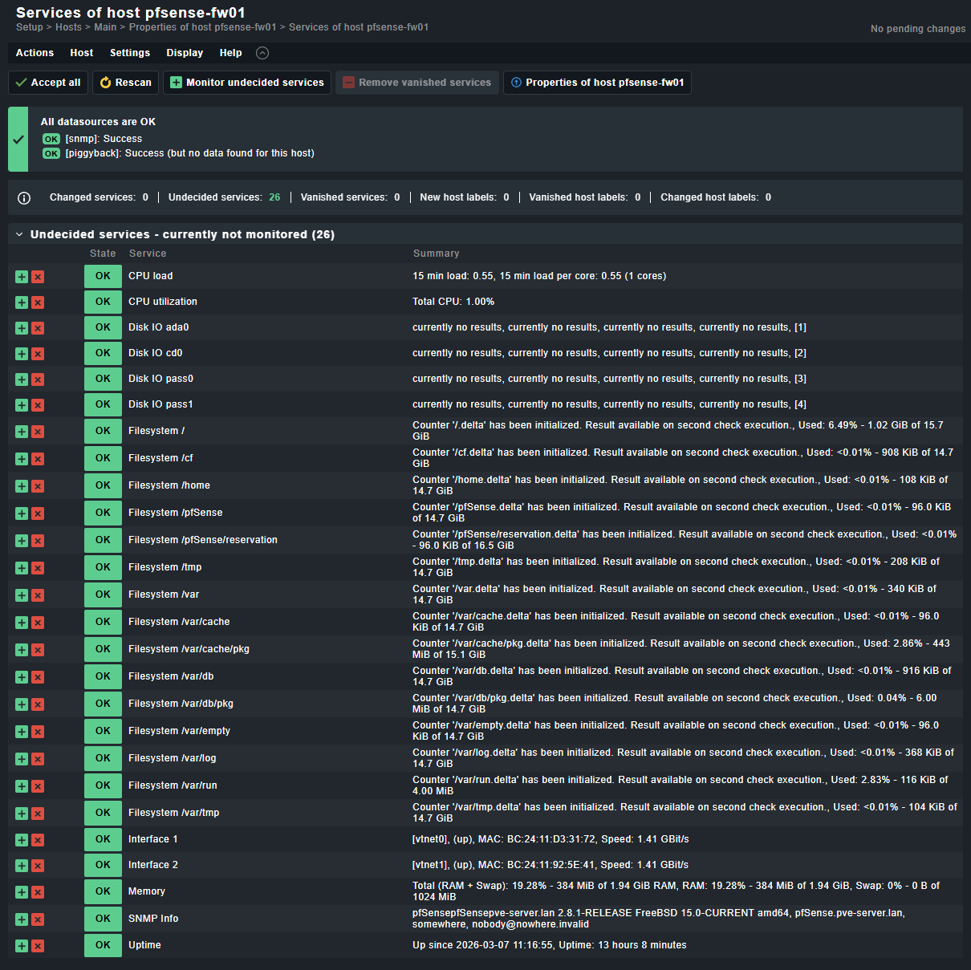
Task: Rescan the host services
Action: [x=125, y=83]
